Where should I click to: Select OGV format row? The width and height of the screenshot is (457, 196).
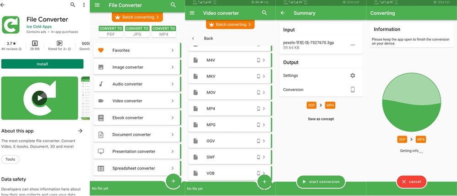pyautogui.click(x=230, y=141)
